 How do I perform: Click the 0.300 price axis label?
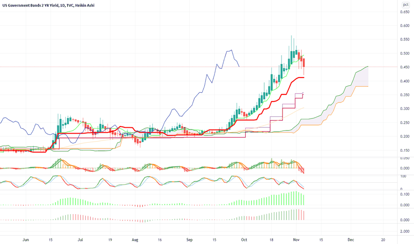(405, 109)
